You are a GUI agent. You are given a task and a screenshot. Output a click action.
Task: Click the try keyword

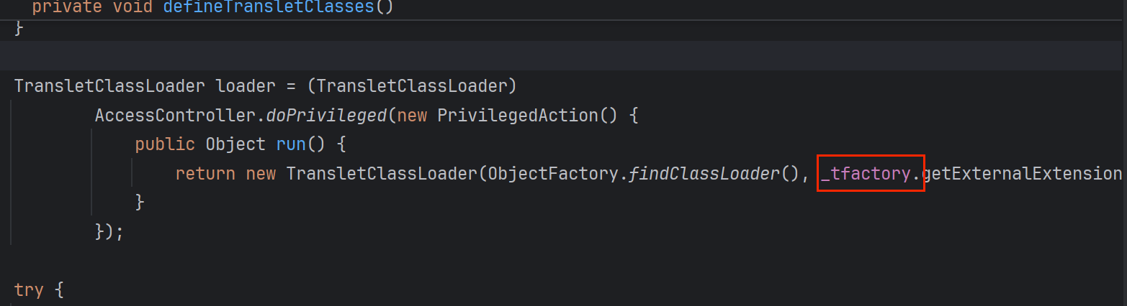30,290
